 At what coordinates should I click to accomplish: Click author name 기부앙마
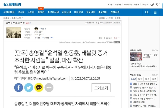[42, 29]
